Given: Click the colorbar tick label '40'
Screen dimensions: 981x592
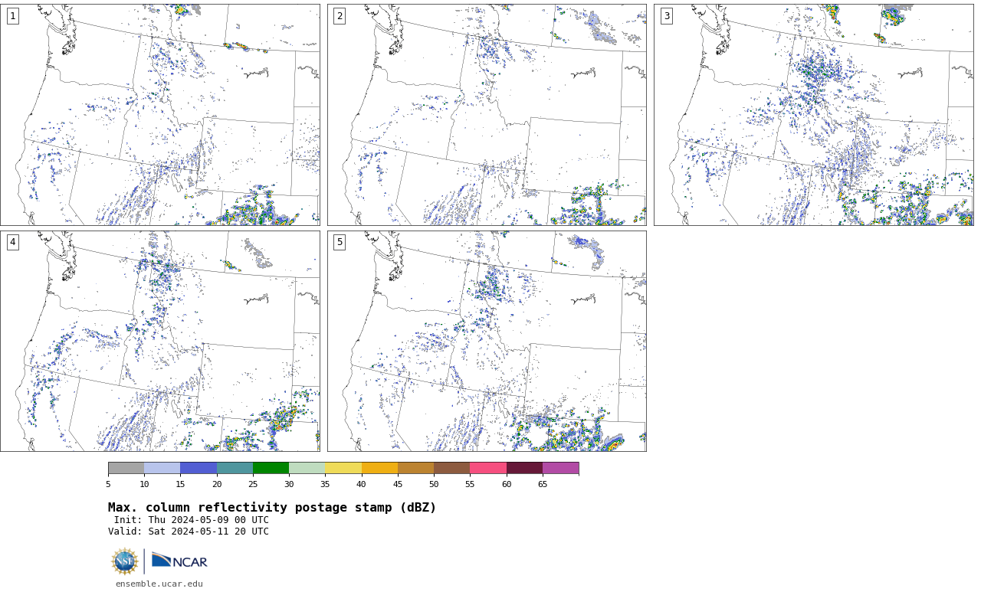Looking at the screenshot, I should [x=362, y=485].
